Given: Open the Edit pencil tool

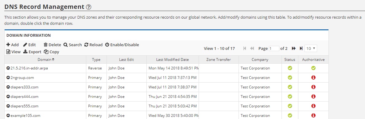Looking at the screenshot, I should tap(25, 45).
